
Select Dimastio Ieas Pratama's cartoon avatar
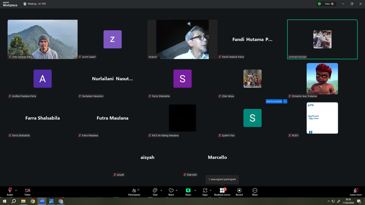point(322,79)
